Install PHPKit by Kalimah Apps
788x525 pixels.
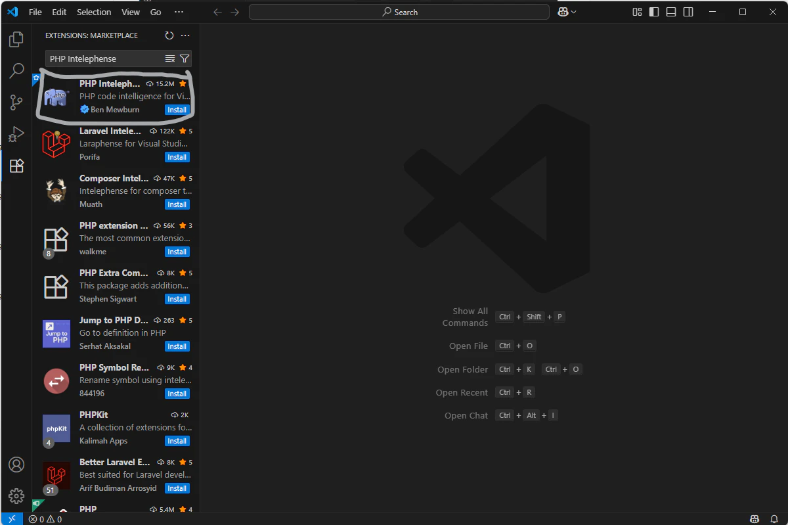(x=177, y=441)
